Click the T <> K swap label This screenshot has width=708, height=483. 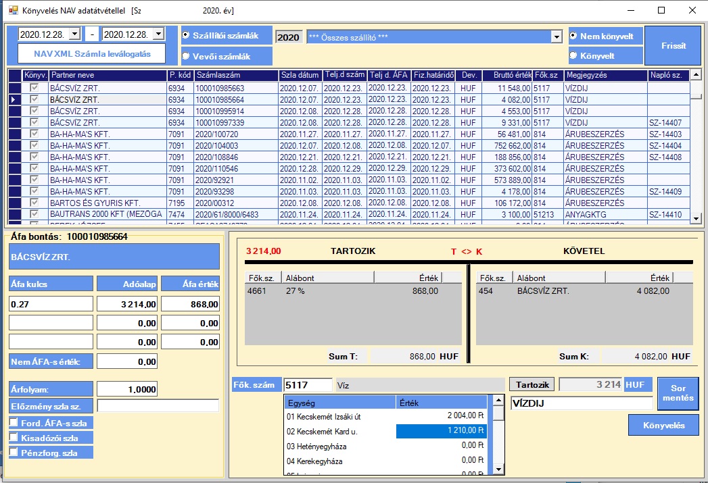[467, 252]
